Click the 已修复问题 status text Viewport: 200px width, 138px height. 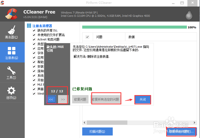coord(82,89)
